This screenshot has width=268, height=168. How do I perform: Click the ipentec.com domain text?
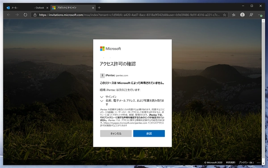click(122, 76)
